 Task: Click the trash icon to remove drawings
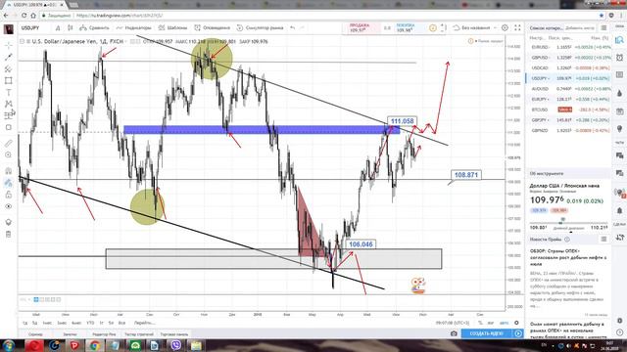click(9, 235)
